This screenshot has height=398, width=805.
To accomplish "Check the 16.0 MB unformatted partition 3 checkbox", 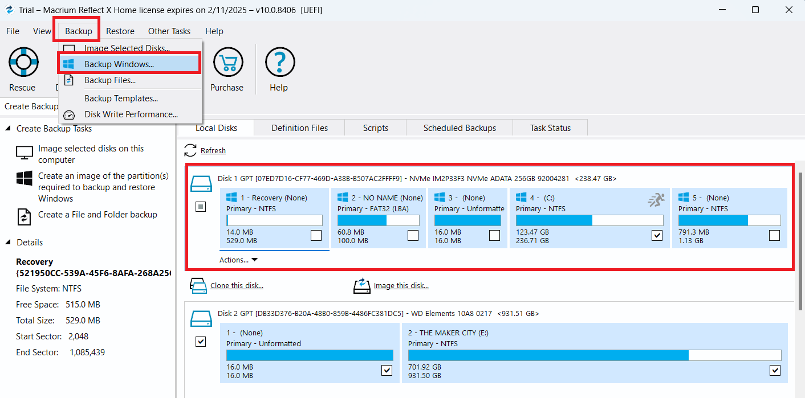I will [494, 235].
